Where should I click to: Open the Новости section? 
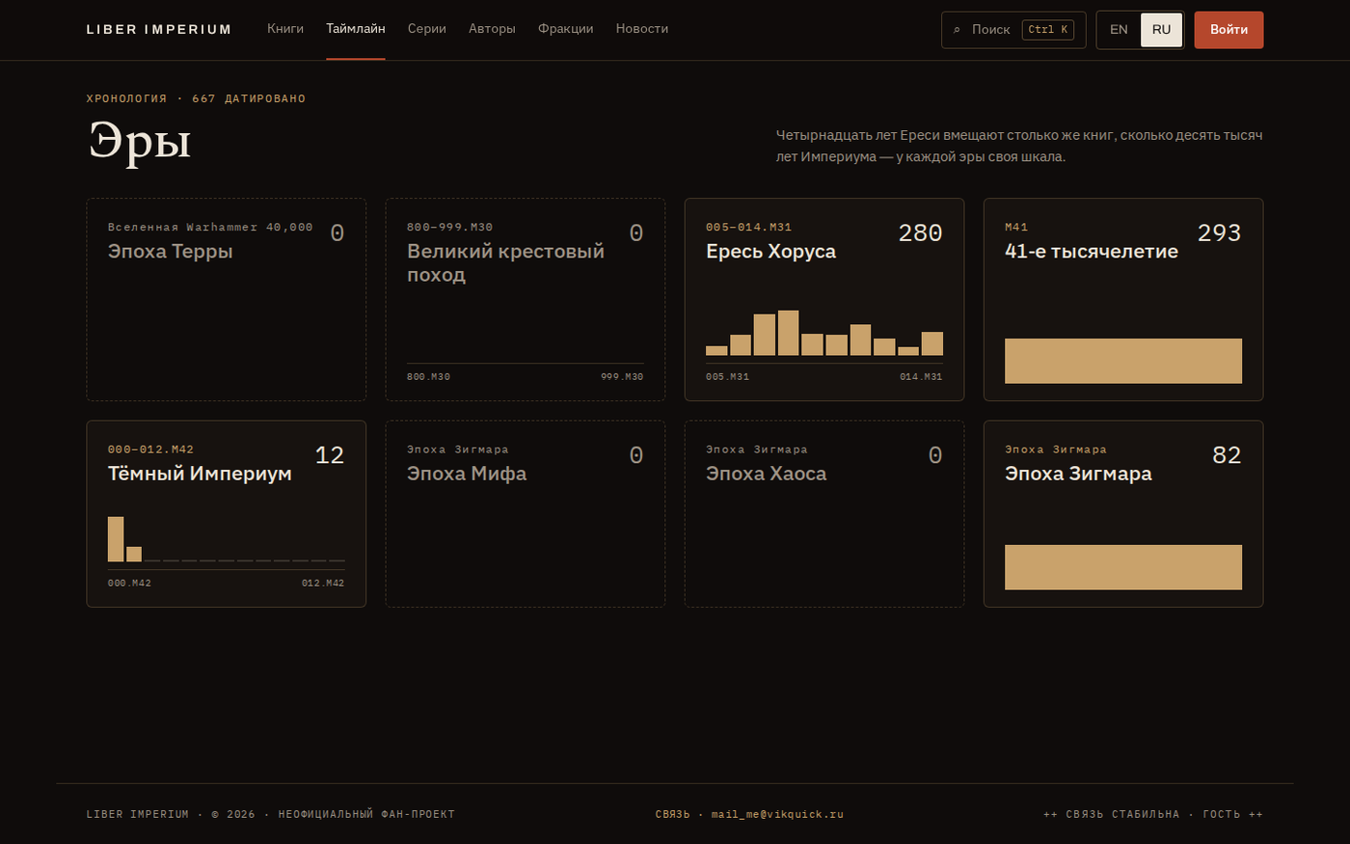click(642, 29)
